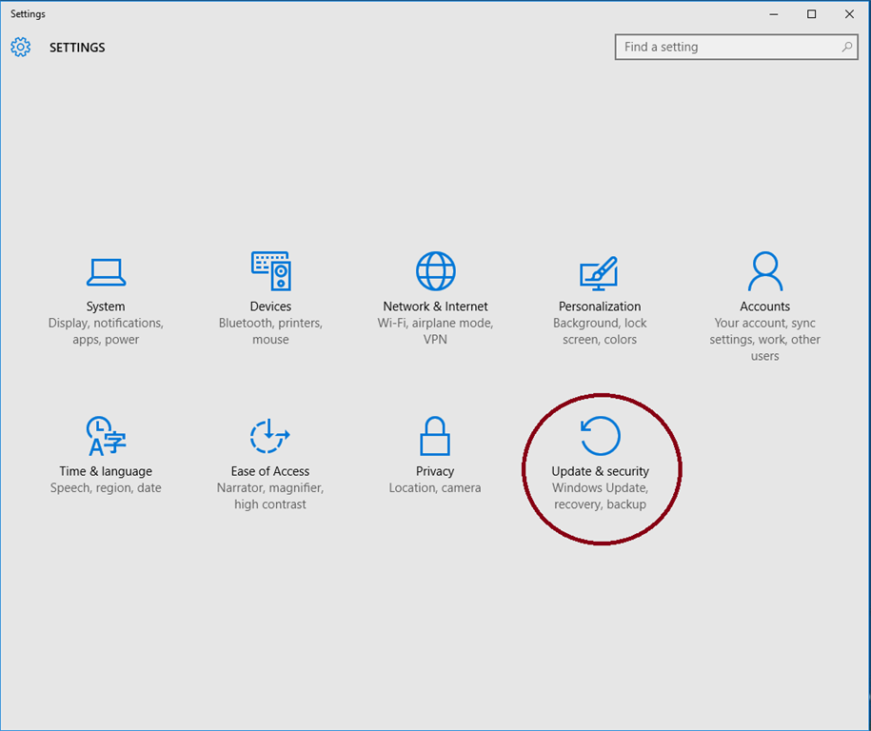The image size is (871, 731).
Task: Click the Personalization paintbrush icon
Action: point(600,271)
